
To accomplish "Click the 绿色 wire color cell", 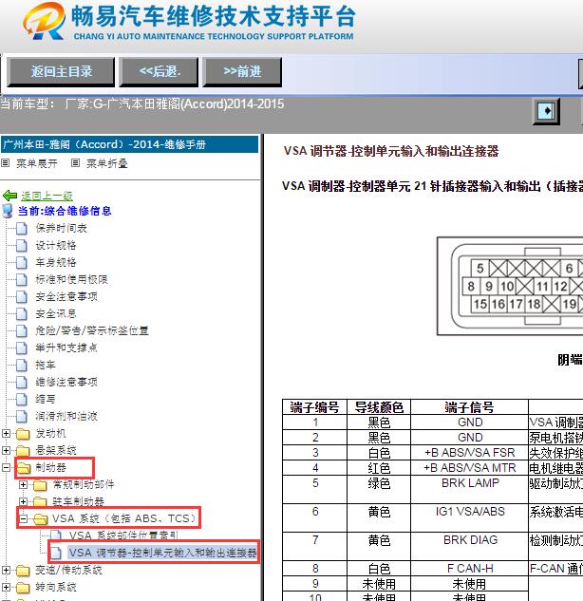I will (x=379, y=490).
